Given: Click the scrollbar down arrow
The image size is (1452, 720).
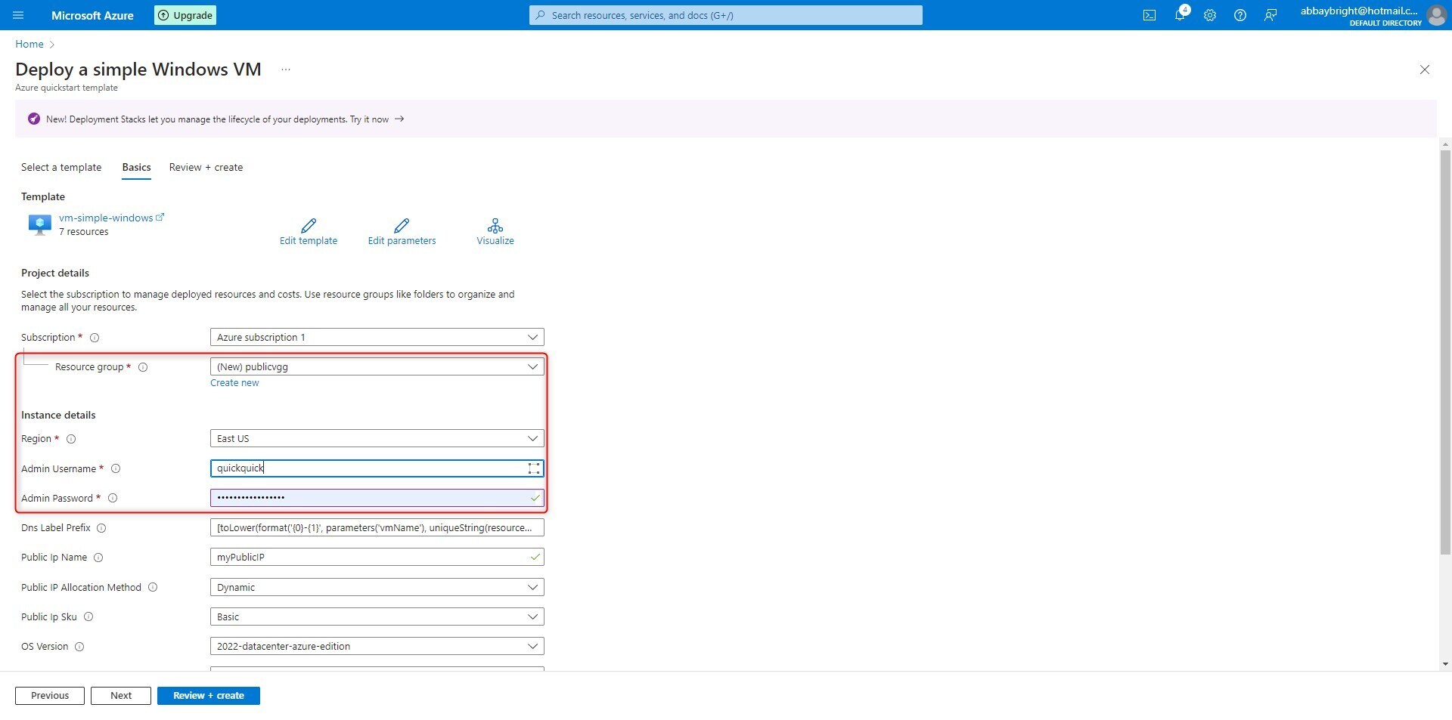Looking at the screenshot, I should (x=1445, y=665).
